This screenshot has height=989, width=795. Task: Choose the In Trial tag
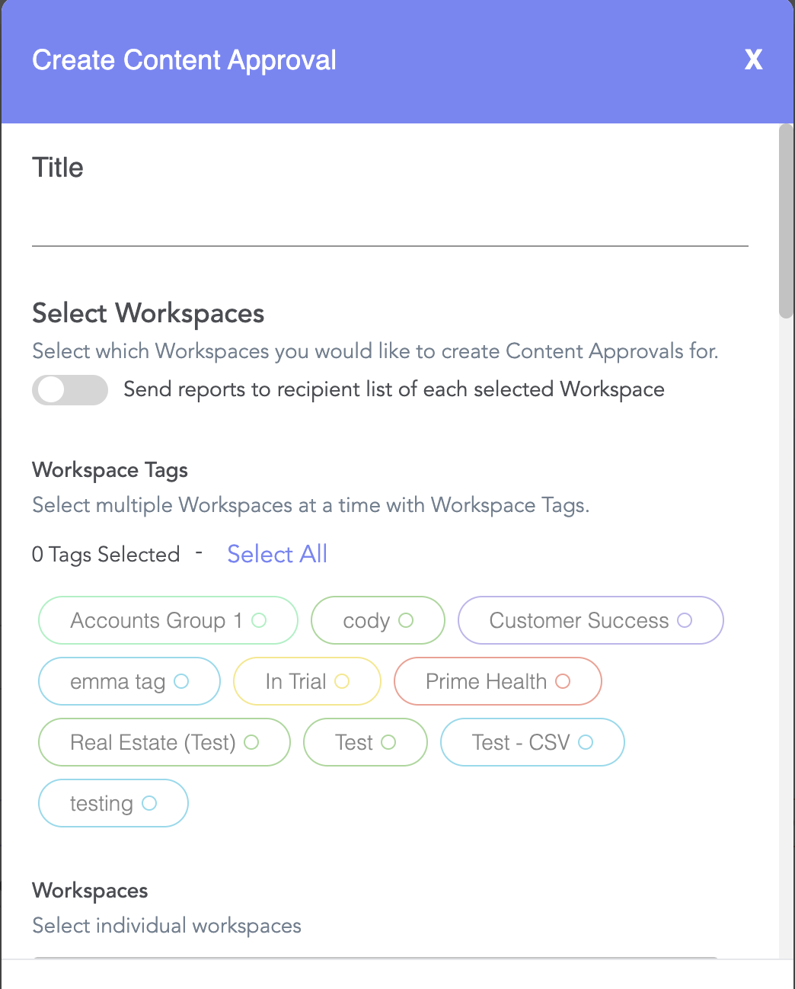click(307, 681)
